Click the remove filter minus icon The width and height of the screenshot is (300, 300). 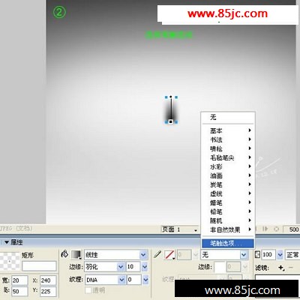(291, 268)
